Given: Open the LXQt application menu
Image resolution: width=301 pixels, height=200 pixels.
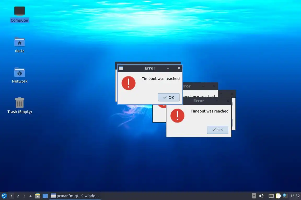Looking at the screenshot, I should 4,196.
